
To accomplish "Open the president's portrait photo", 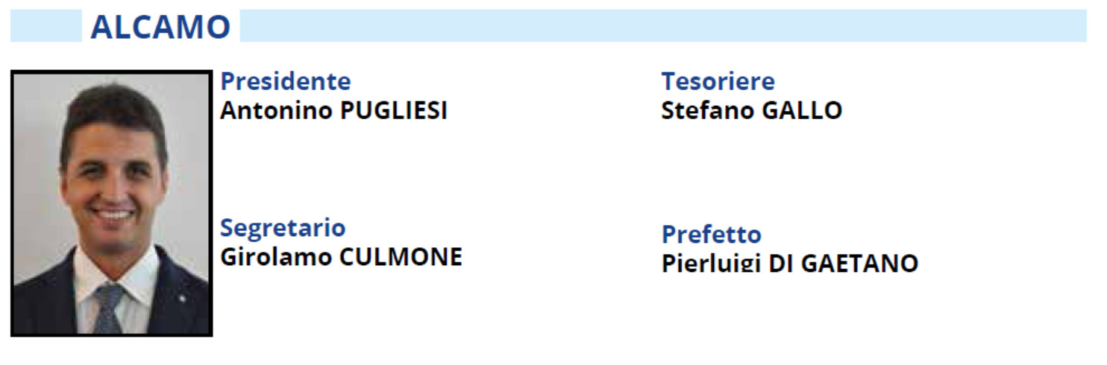I will [112, 203].
